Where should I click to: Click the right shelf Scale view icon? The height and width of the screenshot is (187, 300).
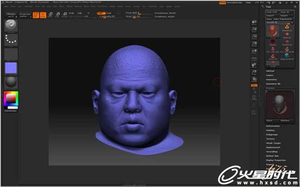tap(254, 73)
